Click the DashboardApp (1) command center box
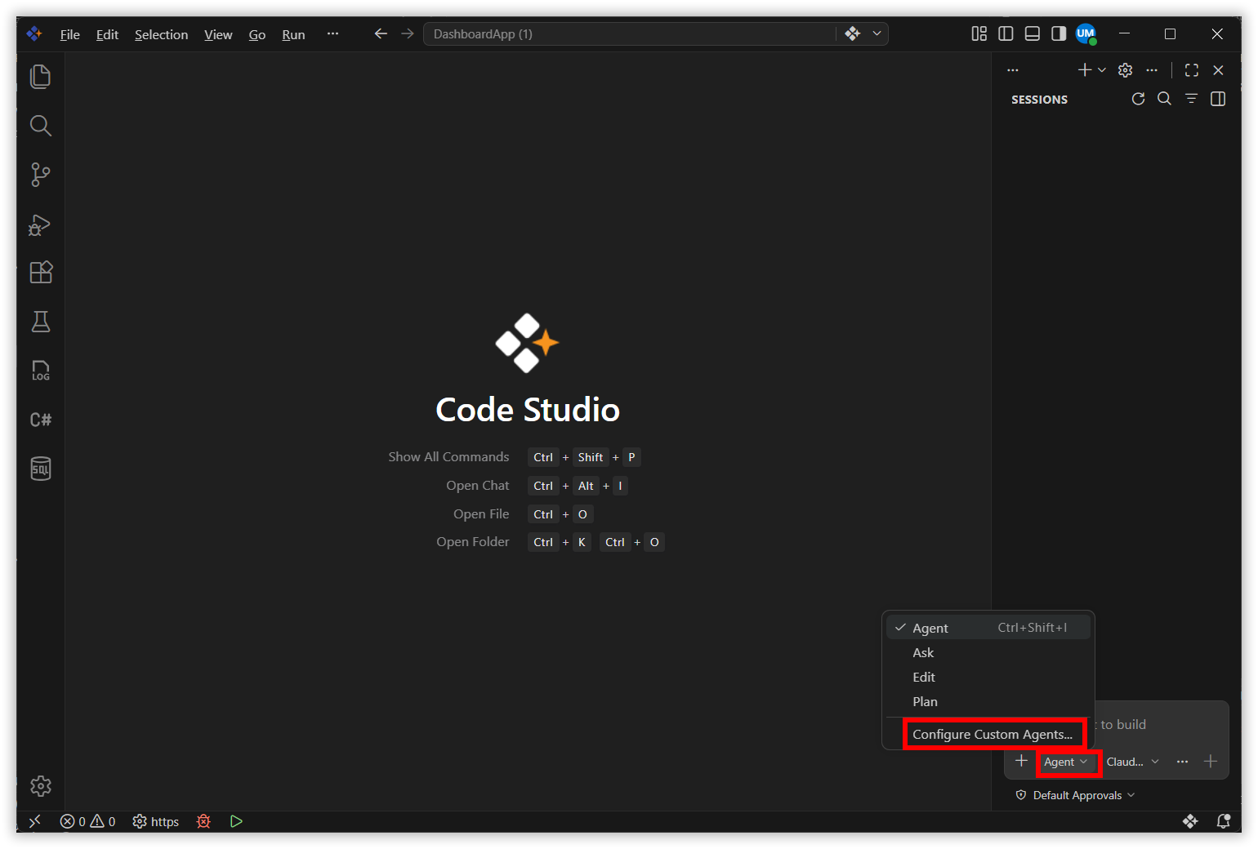Screen dimensions: 1258x849 coord(629,33)
